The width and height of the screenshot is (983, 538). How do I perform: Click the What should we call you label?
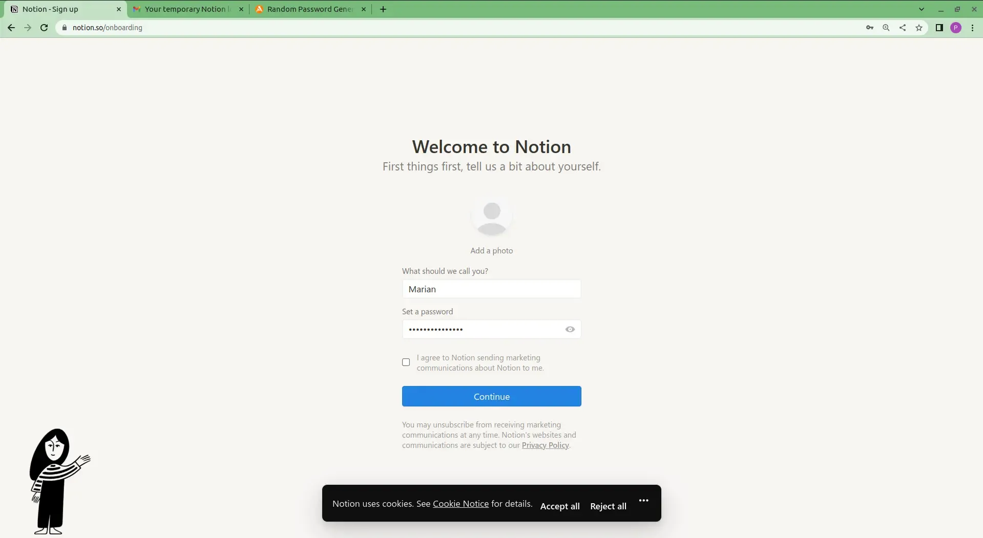[x=445, y=271]
